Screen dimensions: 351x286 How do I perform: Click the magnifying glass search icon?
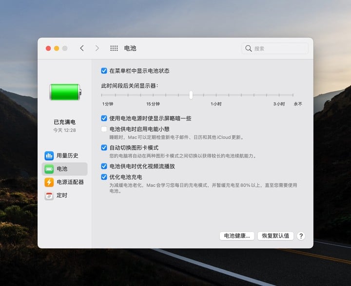249,48
